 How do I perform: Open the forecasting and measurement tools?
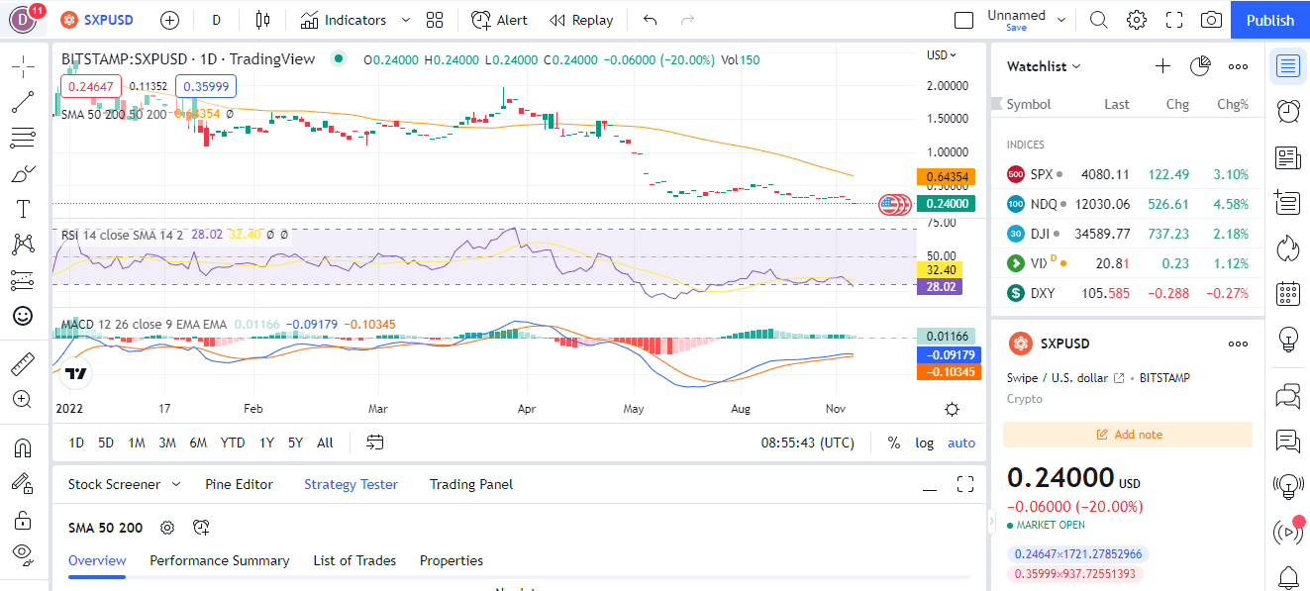pyautogui.click(x=23, y=280)
